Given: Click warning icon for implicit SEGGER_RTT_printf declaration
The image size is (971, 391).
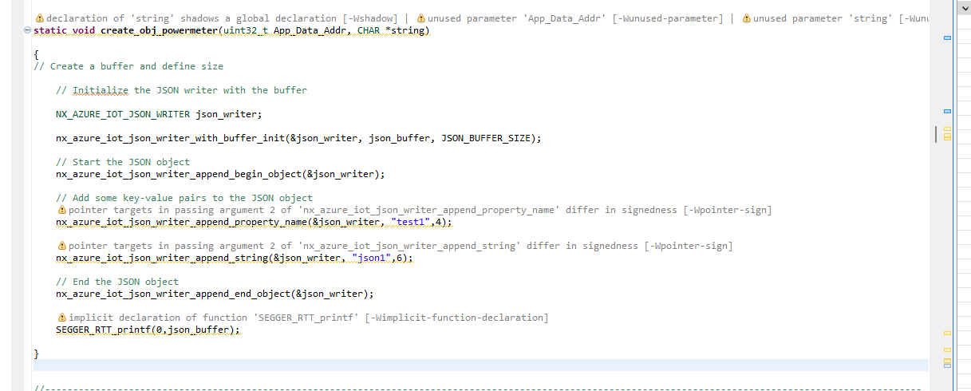Looking at the screenshot, I should [61, 318].
